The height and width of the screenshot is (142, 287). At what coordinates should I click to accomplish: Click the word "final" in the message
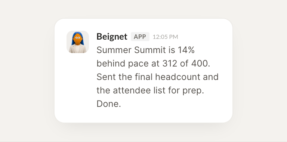pos(143,77)
